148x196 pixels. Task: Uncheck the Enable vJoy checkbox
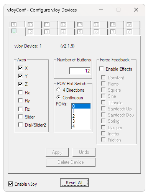[10, 184]
